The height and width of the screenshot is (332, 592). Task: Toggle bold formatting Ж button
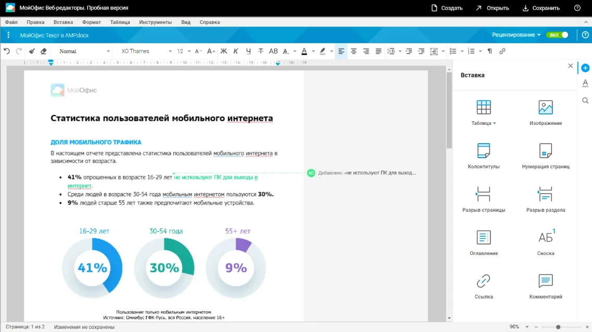coord(224,51)
